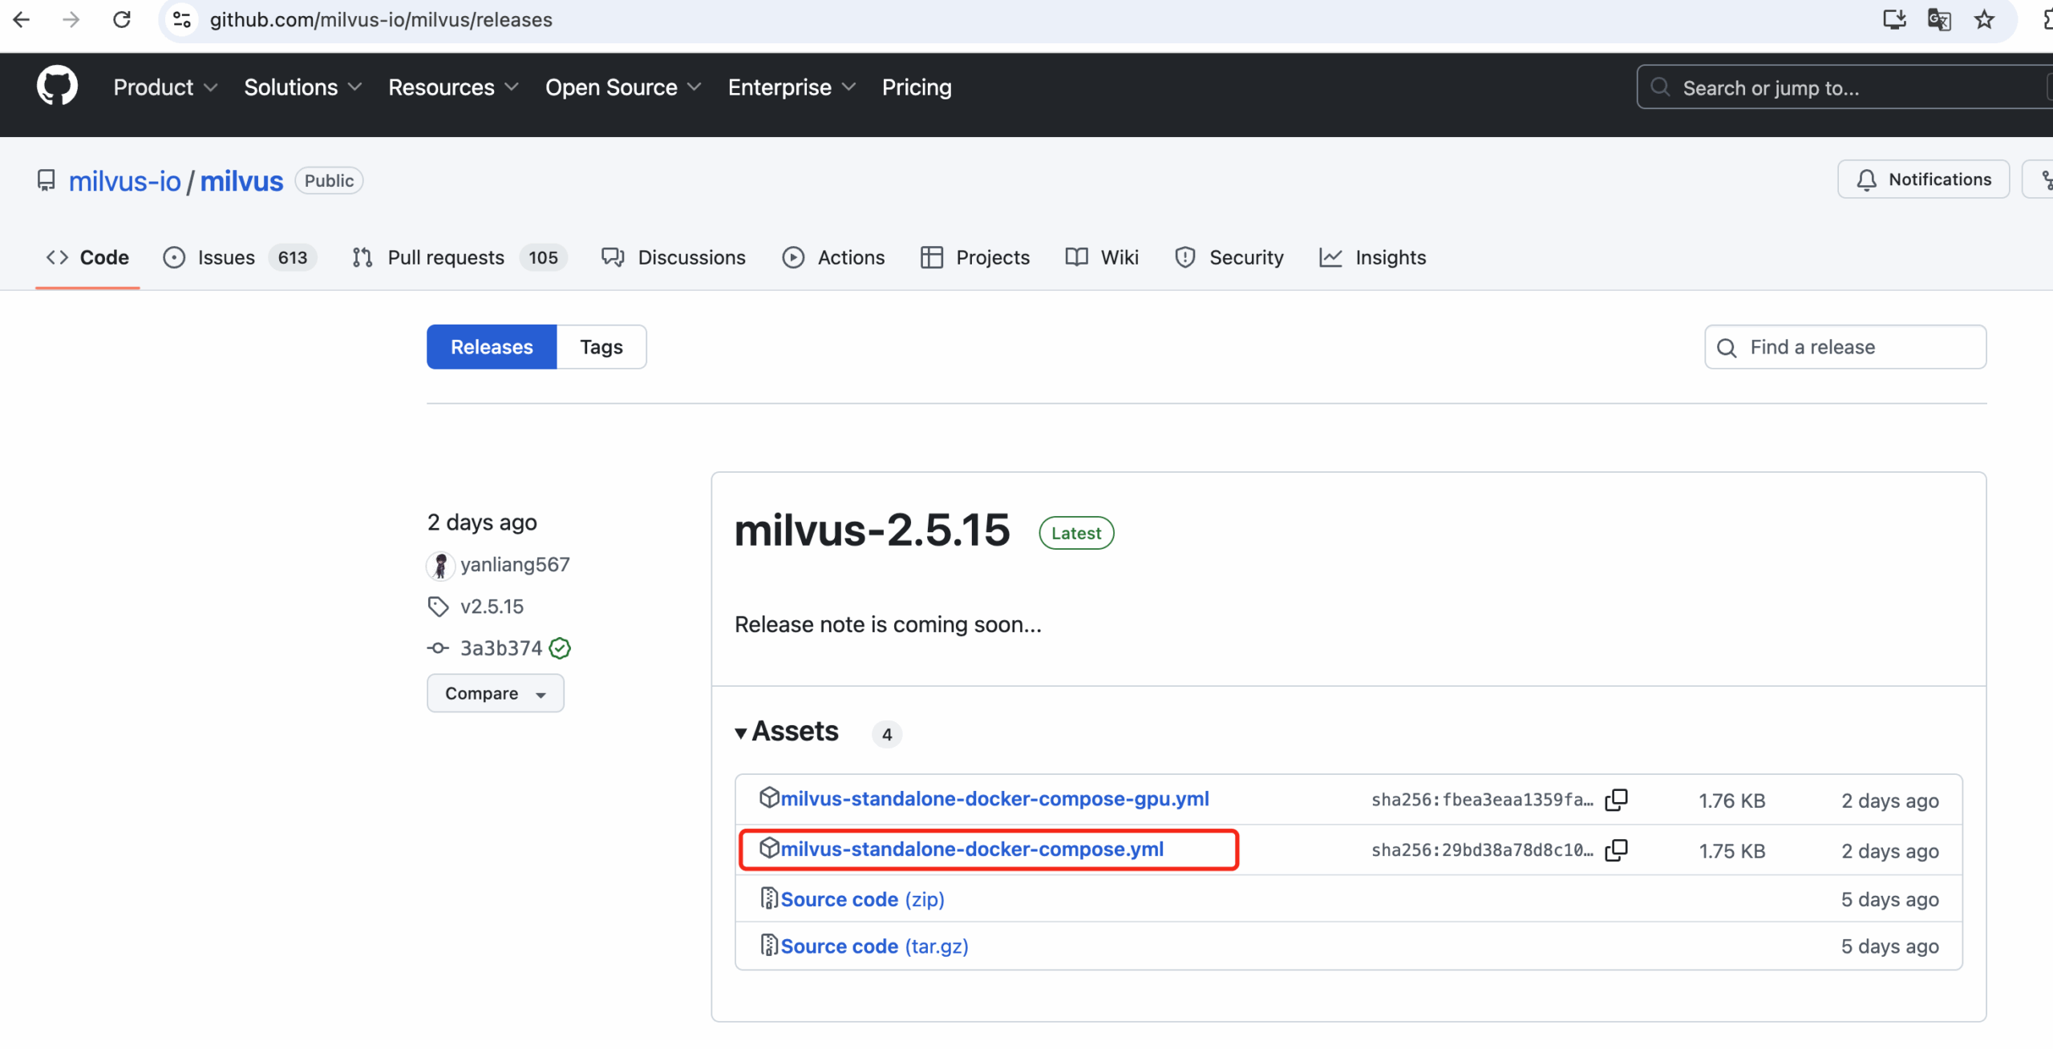Screen dimensions: 2053x1049
Task: Switch to the Tags view
Action: point(601,347)
